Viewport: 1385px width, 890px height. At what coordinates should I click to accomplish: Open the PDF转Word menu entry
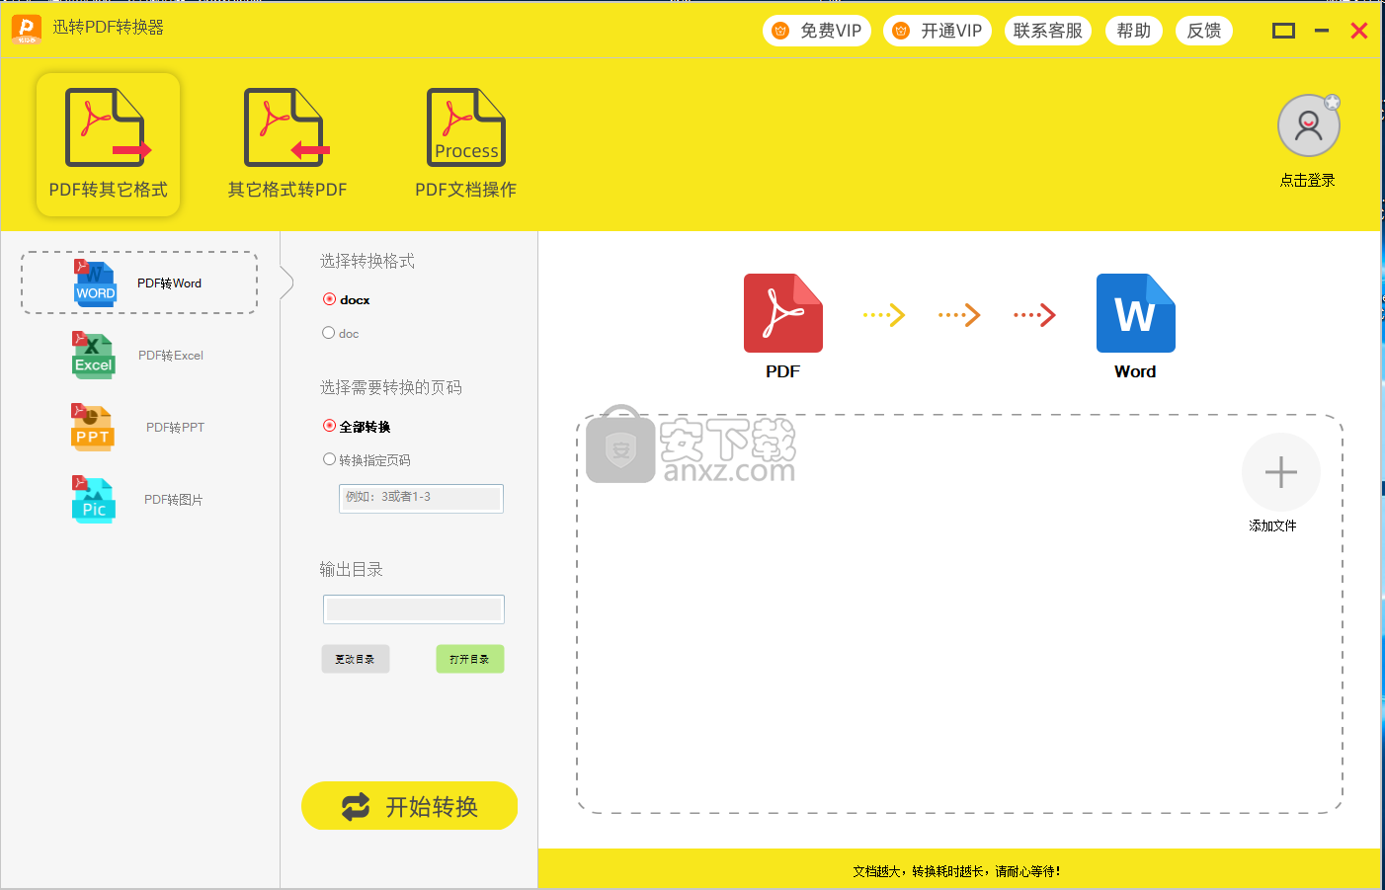pyautogui.click(x=139, y=283)
